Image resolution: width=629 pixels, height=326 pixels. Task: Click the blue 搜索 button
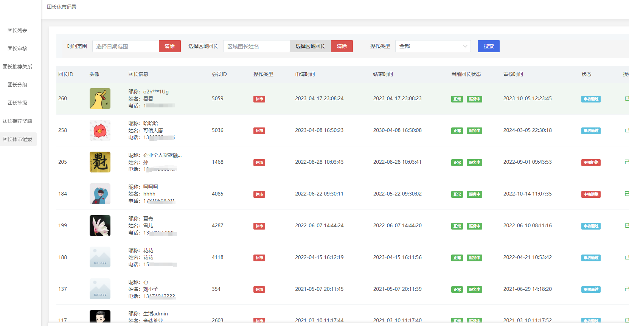tap(488, 46)
